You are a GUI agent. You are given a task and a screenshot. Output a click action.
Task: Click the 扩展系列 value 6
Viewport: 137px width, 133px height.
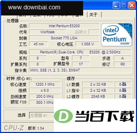pos(38,64)
